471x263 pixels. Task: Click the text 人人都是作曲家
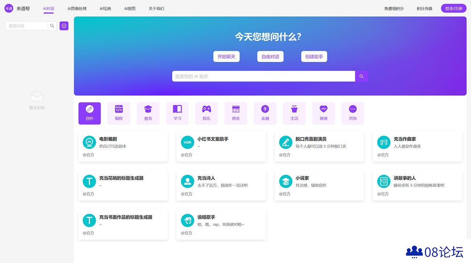tap(407, 147)
